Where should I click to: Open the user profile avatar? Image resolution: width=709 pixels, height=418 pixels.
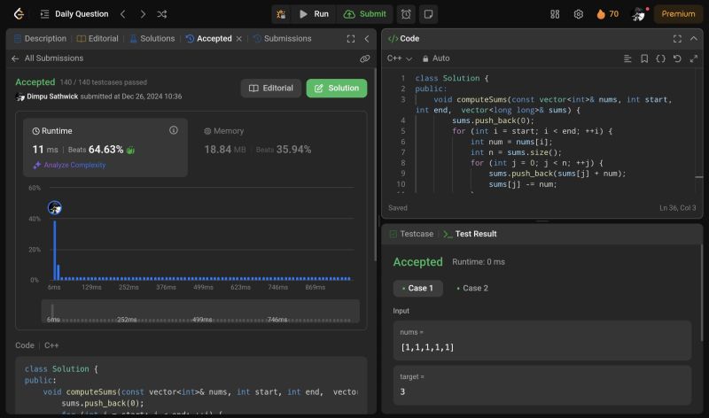638,14
